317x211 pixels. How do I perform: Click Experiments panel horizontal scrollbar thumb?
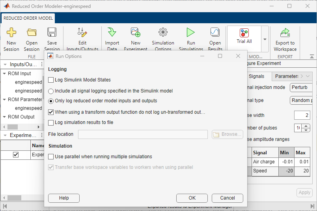[x=14, y=198]
